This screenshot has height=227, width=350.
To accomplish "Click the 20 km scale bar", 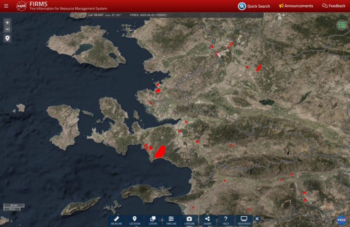I will pos(14,205).
